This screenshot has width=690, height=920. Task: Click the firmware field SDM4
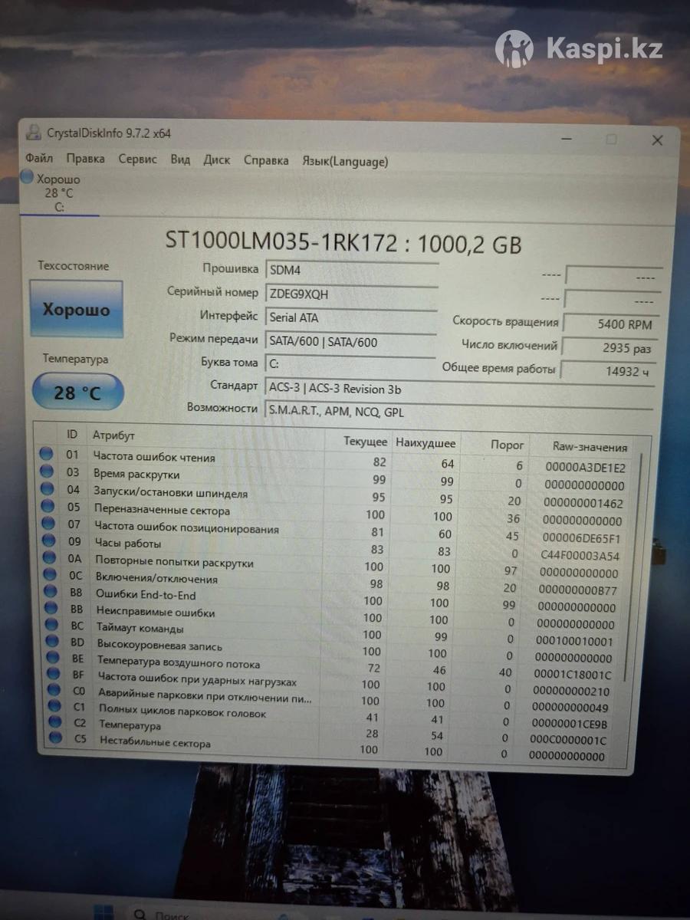click(350, 270)
